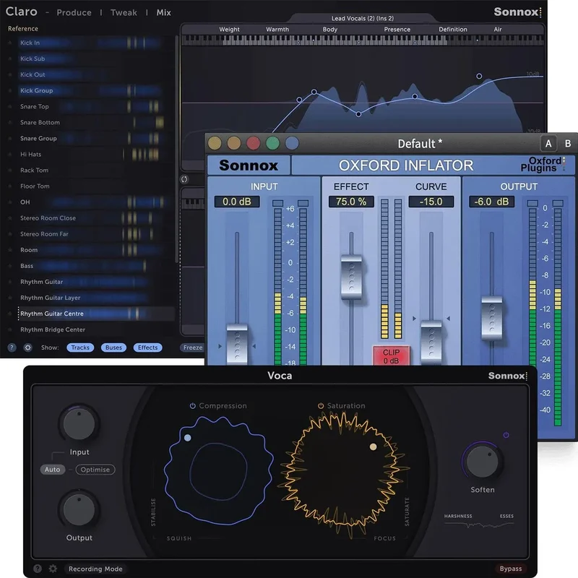This screenshot has height=578, width=578.
Task: Star the Kick In track as reference
Action: click(10, 43)
